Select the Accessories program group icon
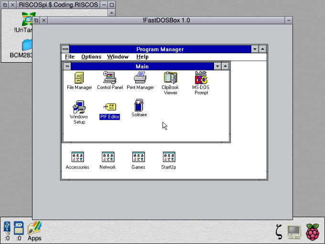The height and width of the screenshot is (244, 325). pyautogui.click(x=77, y=161)
